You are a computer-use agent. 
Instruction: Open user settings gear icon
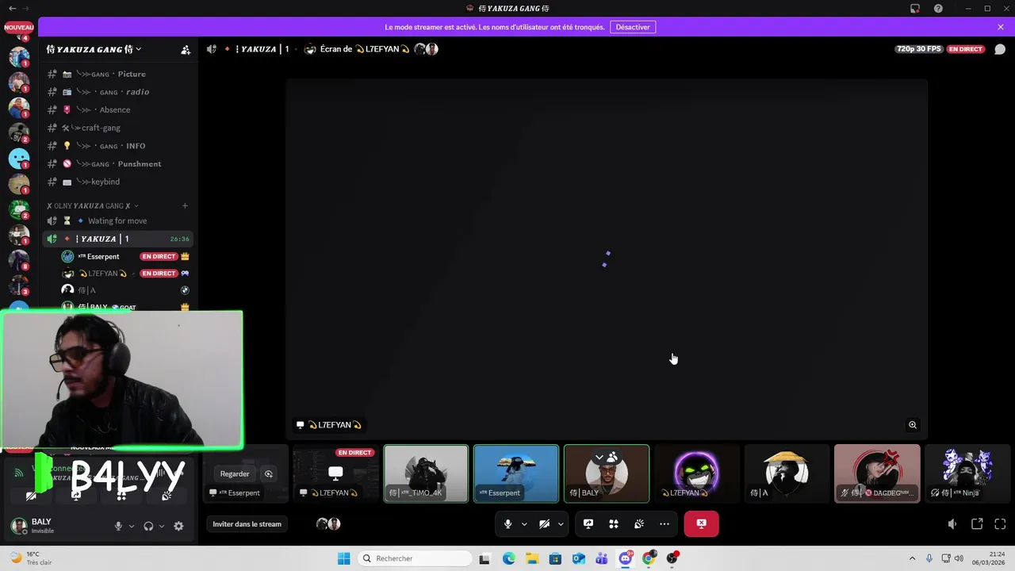[178, 526]
